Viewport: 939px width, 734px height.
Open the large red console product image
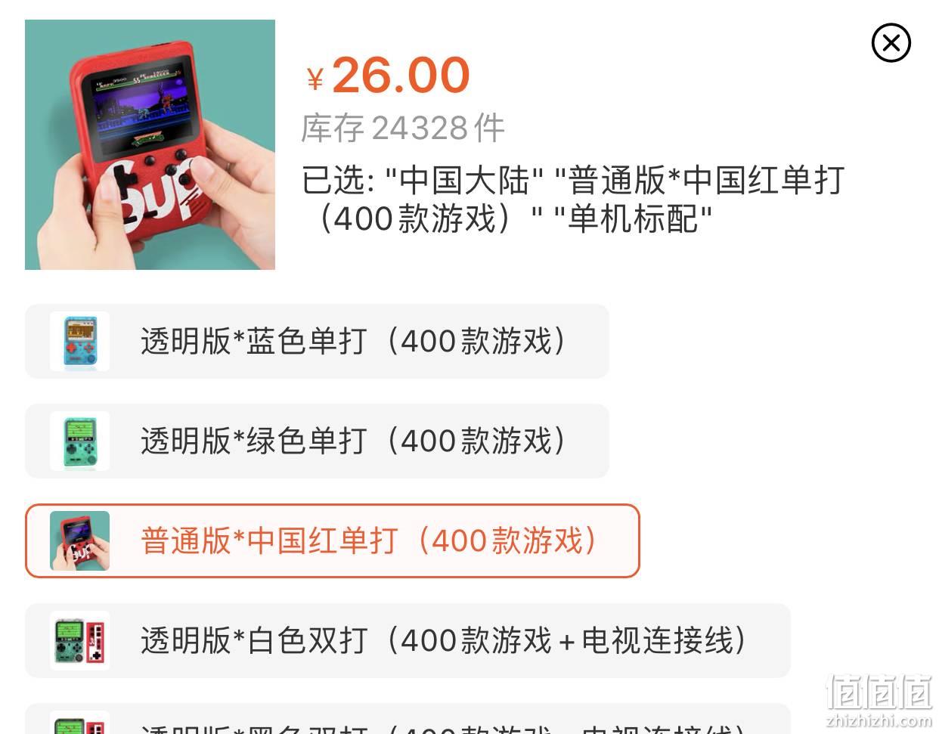tap(150, 144)
